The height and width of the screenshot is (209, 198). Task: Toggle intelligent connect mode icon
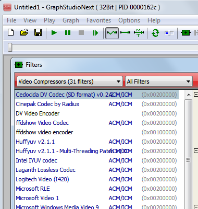112,33
